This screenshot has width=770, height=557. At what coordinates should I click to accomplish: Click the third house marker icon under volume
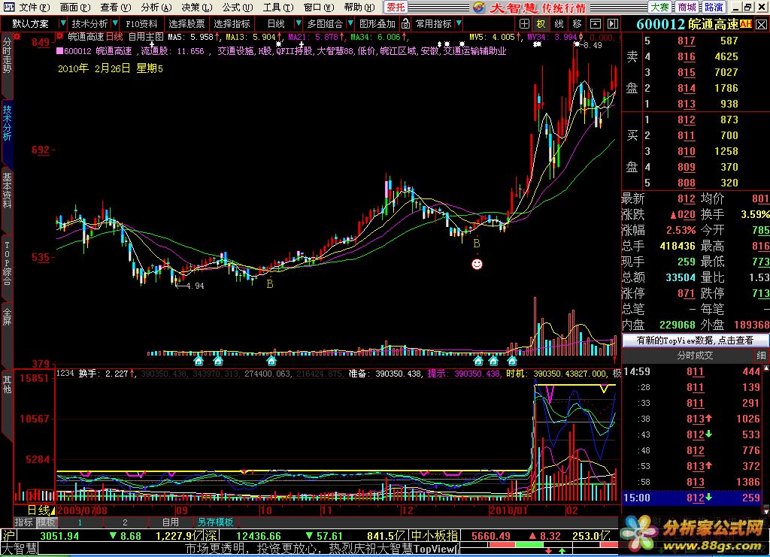click(x=271, y=362)
